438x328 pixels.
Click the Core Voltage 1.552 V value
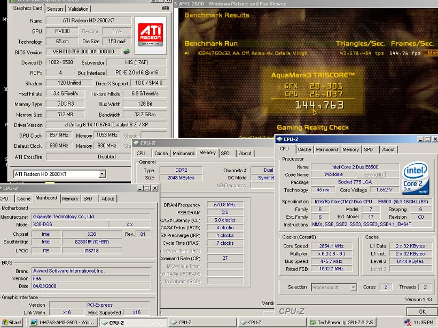coord(384,190)
